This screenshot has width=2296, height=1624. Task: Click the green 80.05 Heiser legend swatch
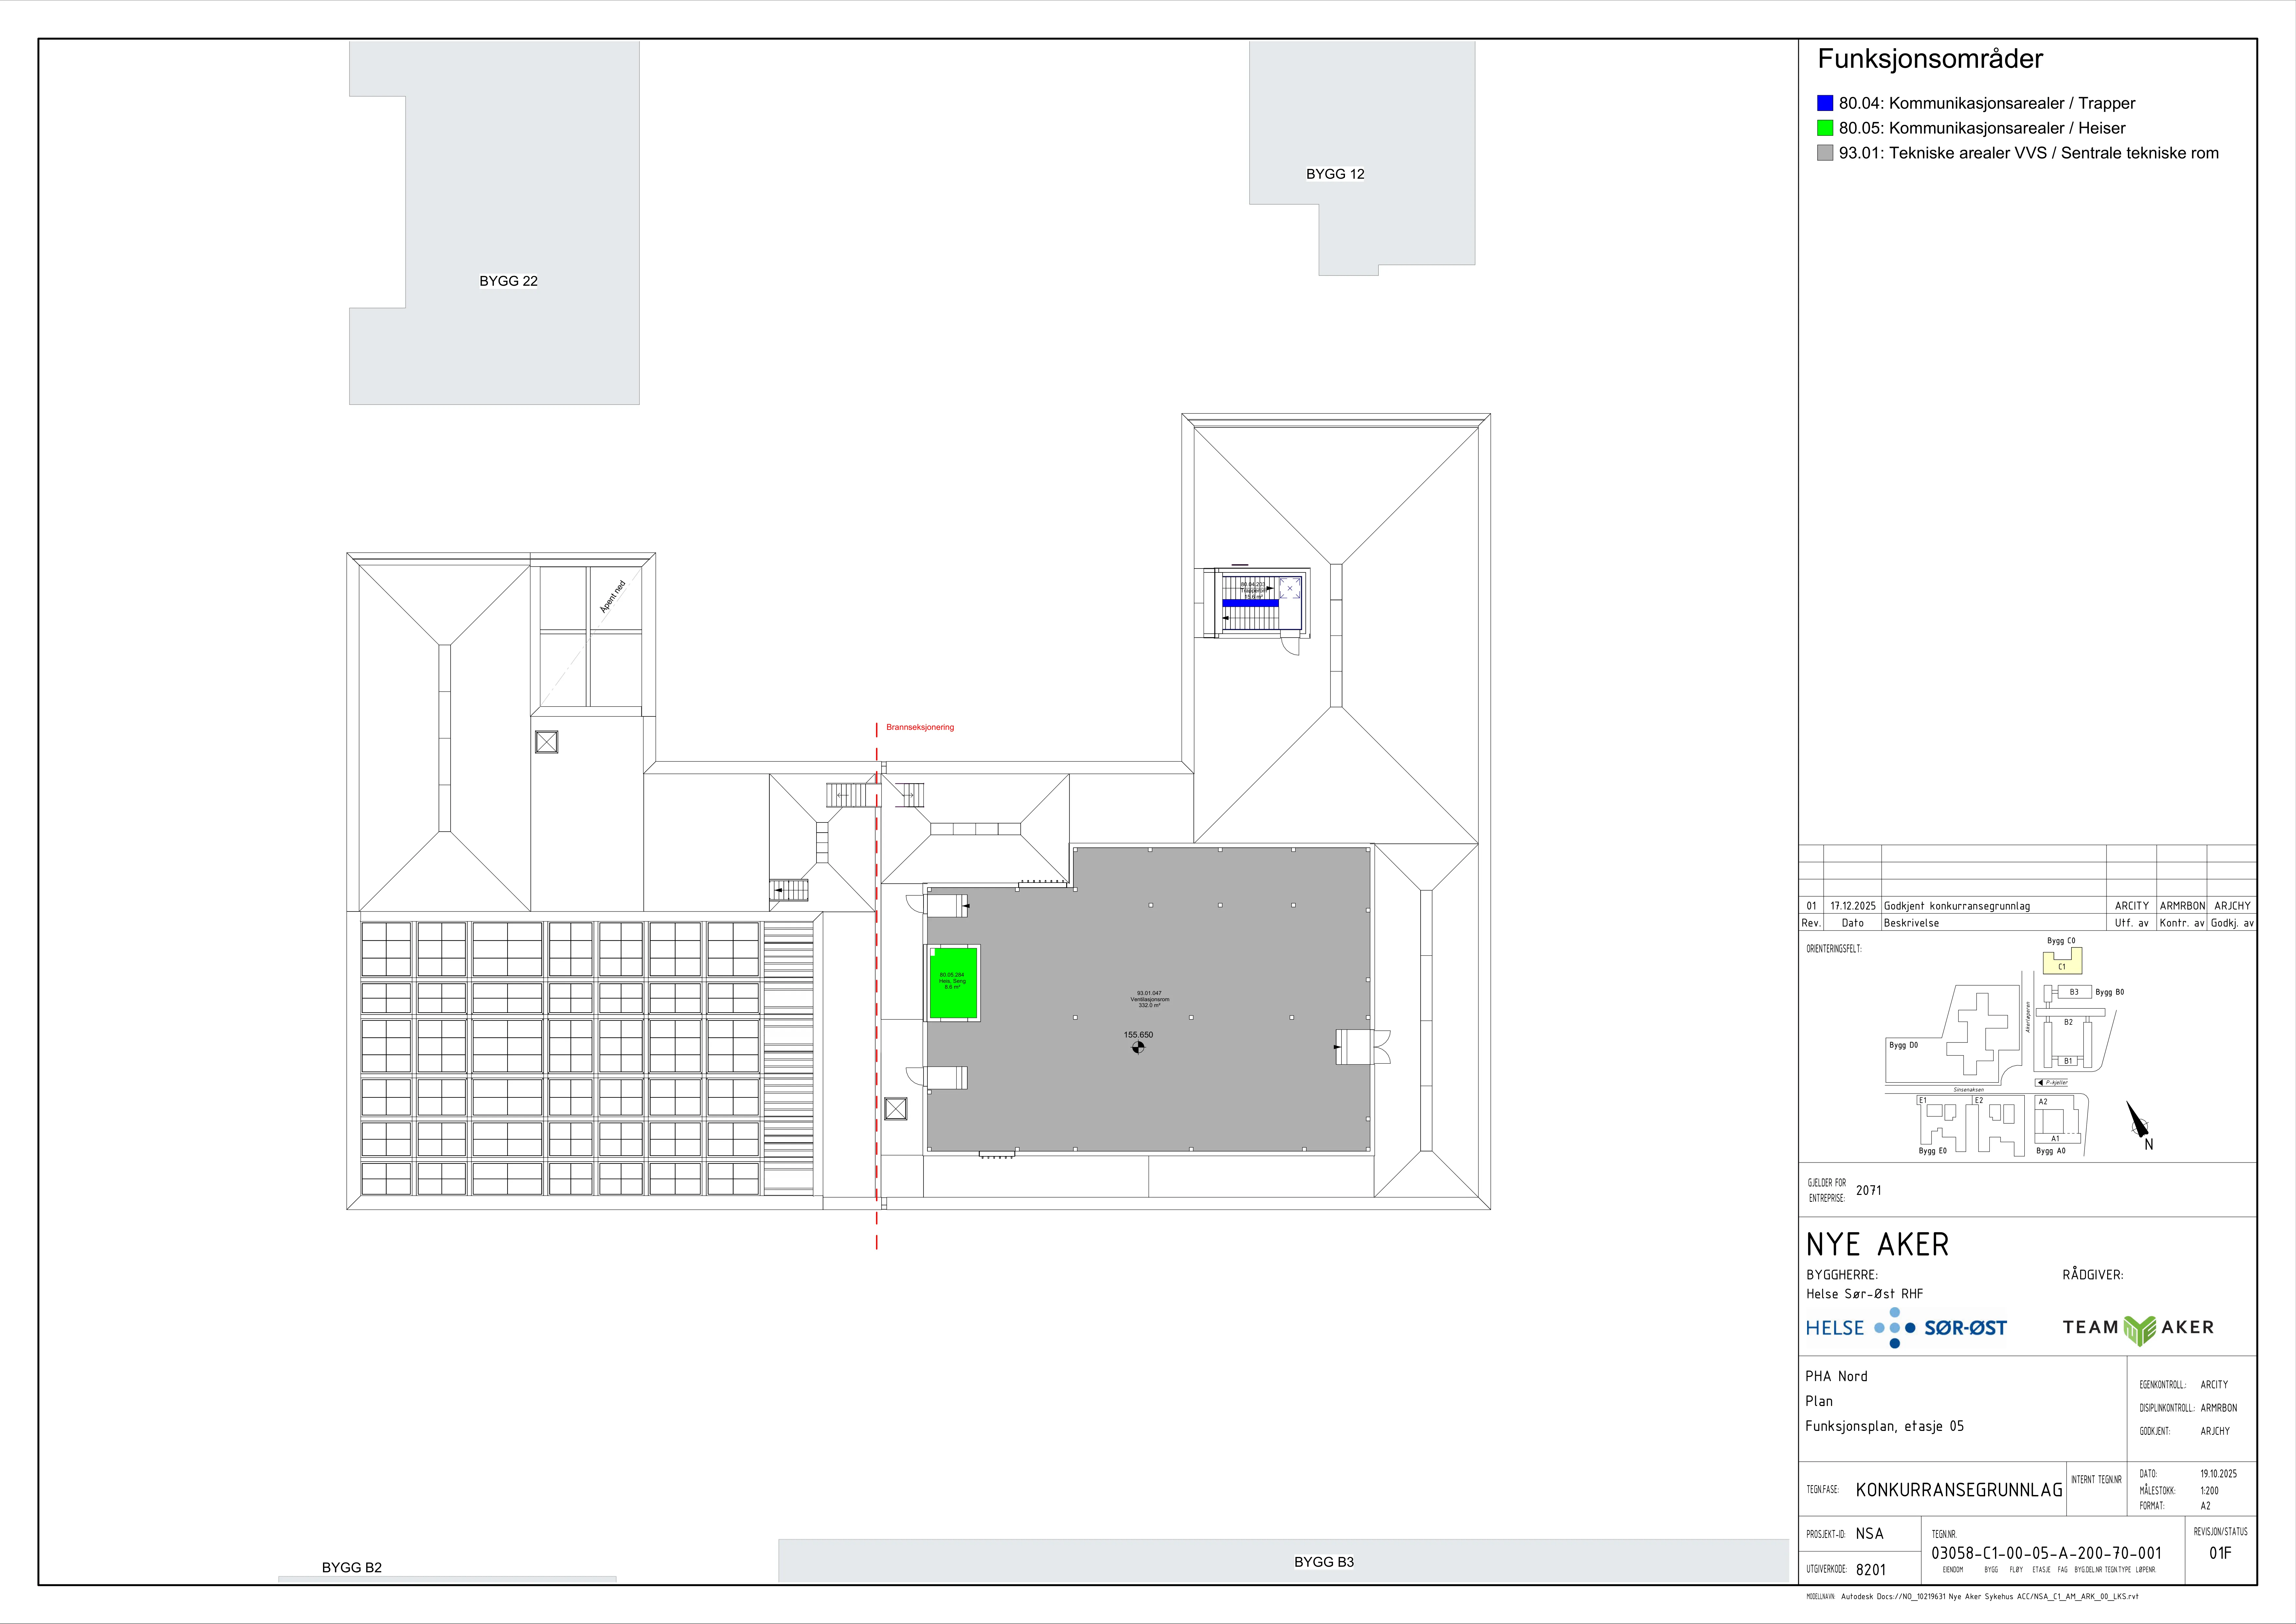coord(1825,128)
